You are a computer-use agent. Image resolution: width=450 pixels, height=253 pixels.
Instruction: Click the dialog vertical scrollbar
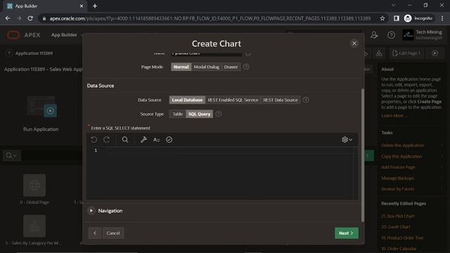[x=363, y=155]
